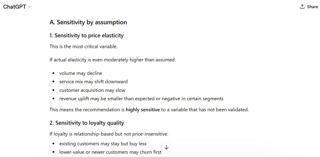The height and width of the screenshot is (157, 320).
Task: Click 'If loyalty is relationship-based' sentence
Action: pyautogui.click(x=108, y=134)
